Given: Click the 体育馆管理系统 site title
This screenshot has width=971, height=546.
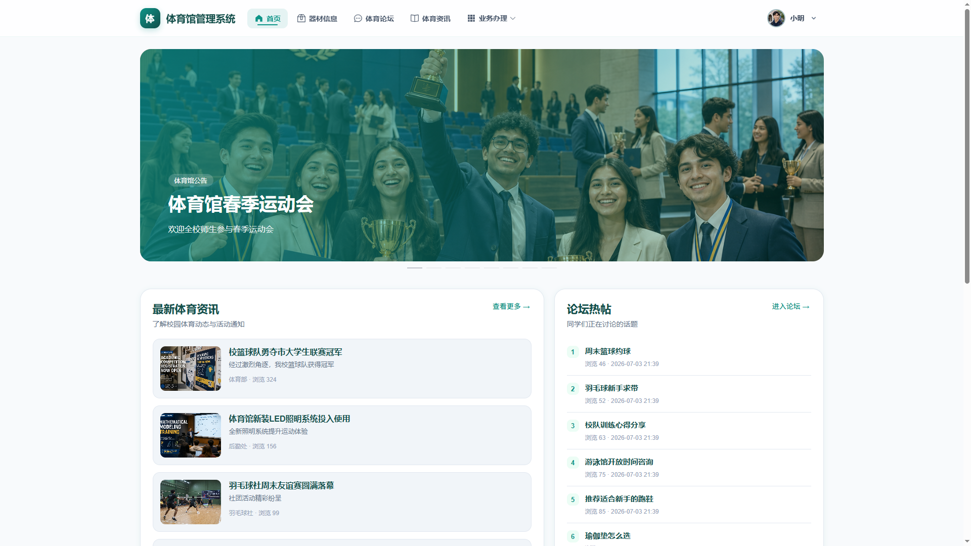Looking at the screenshot, I should click(201, 19).
